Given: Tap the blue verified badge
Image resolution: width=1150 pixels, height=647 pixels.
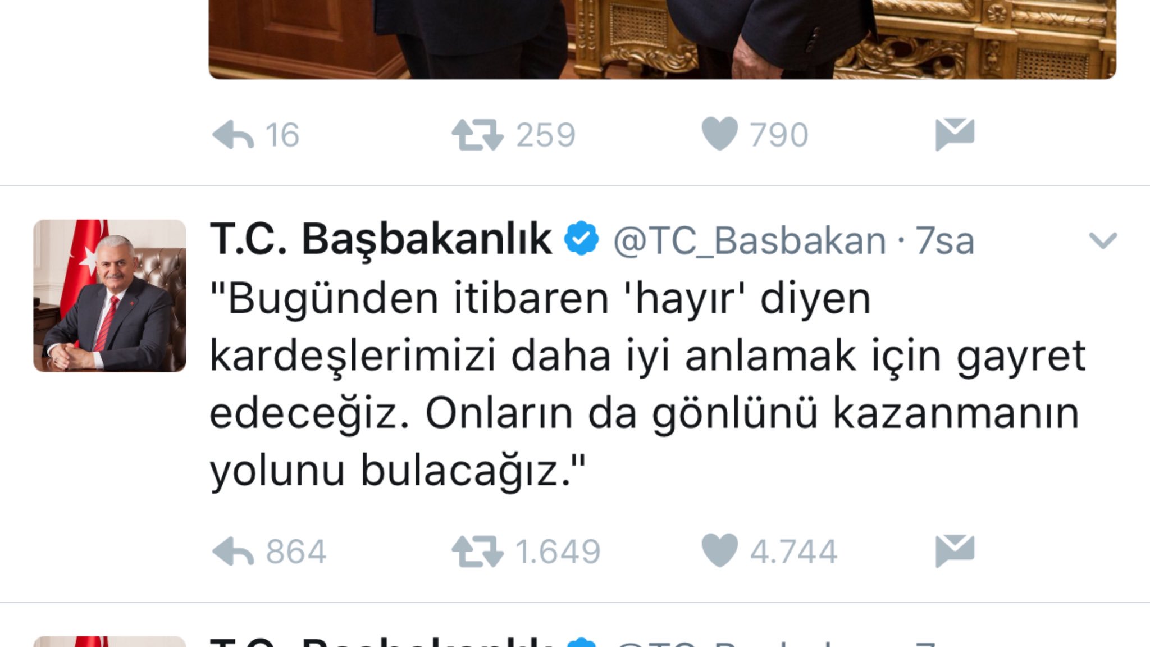Looking at the screenshot, I should [x=582, y=239].
